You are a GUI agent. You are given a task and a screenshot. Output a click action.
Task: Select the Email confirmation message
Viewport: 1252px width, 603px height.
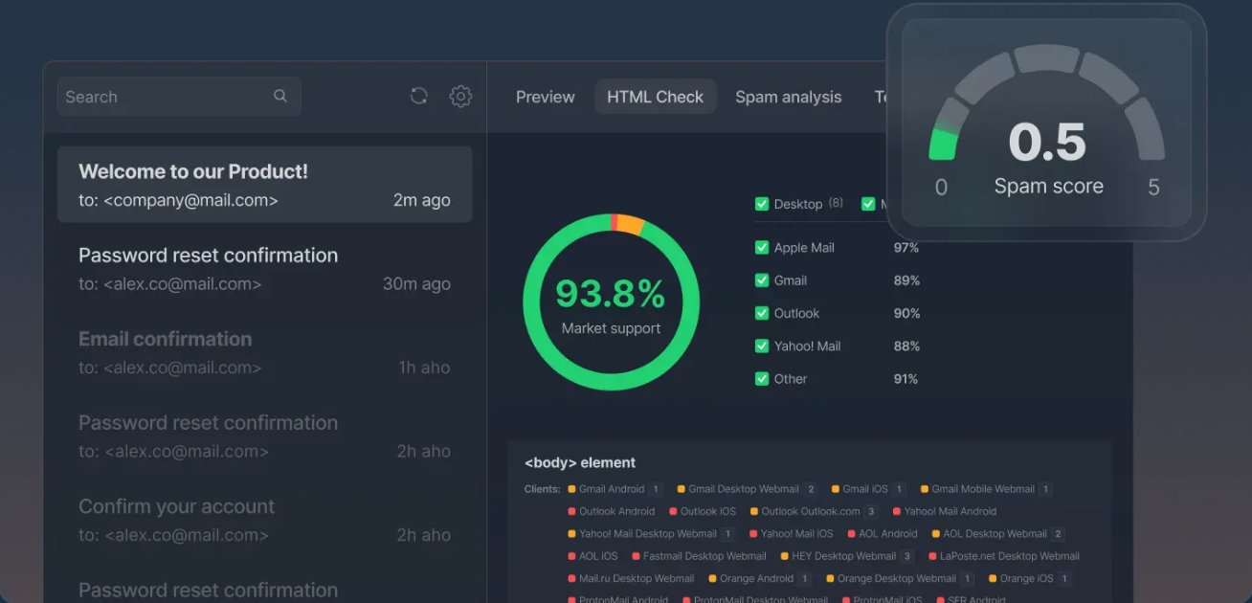[265, 352]
